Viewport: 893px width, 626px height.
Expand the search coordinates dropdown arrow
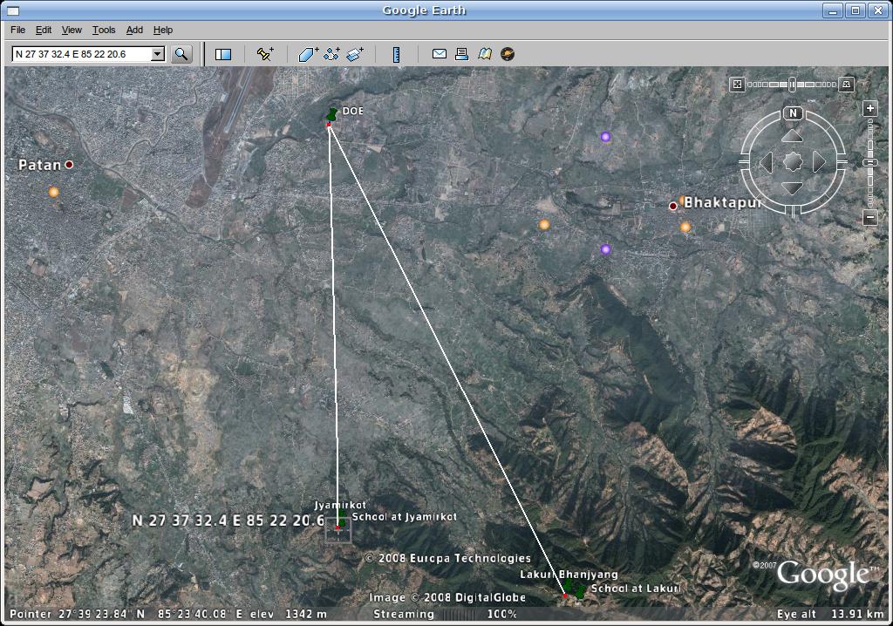pyautogui.click(x=158, y=54)
